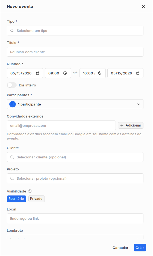Select Escritório visibility option
Image resolution: width=153 pixels, height=256 pixels.
[x=16, y=199]
